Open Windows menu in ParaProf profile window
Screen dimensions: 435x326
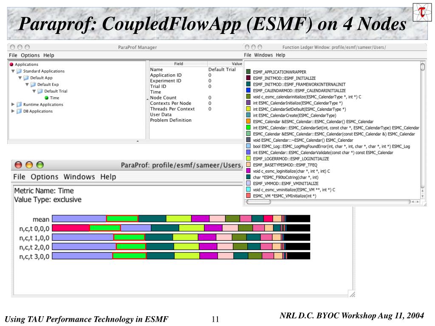tap(79, 177)
